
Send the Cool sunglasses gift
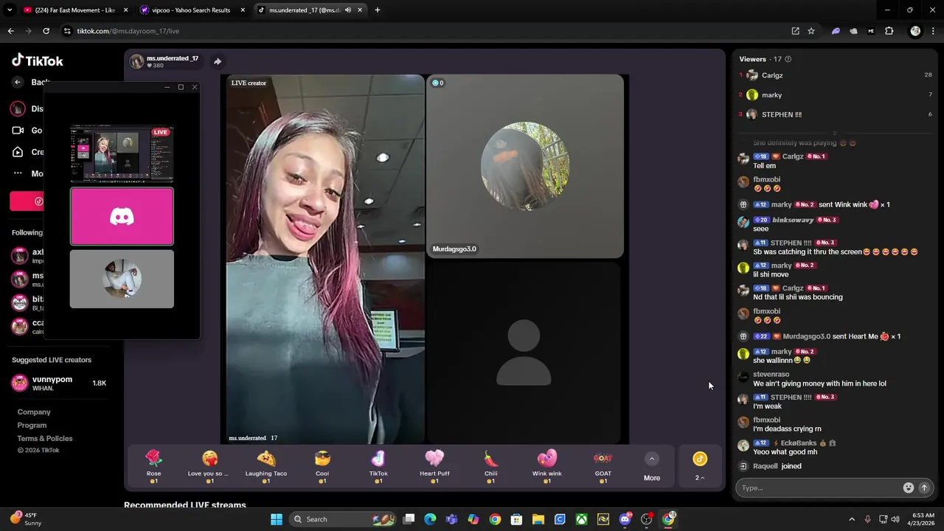click(322, 468)
